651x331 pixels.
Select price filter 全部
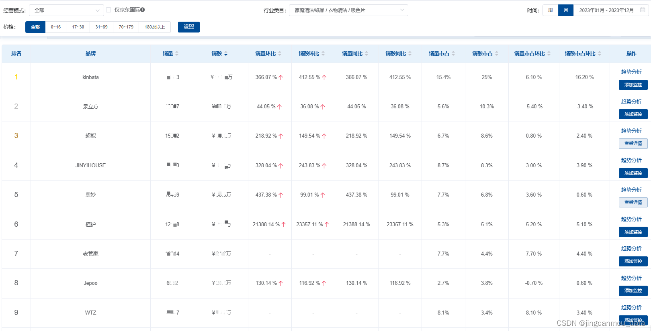pos(35,27)
